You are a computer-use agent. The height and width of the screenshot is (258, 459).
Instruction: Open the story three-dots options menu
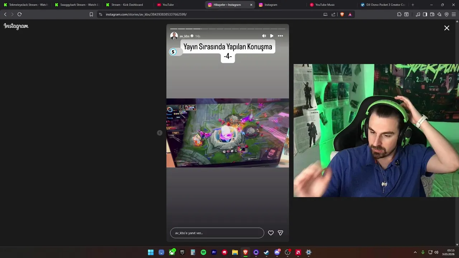[x=280, y=36]
